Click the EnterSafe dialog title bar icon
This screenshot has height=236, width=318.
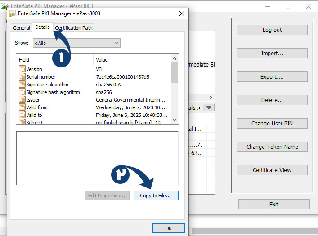pyautogui.click(x=12, y=13)
